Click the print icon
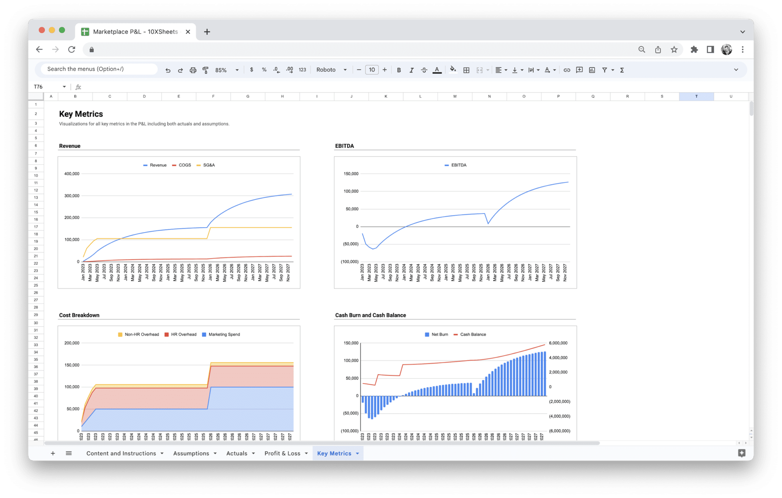 tap(193, 70)
